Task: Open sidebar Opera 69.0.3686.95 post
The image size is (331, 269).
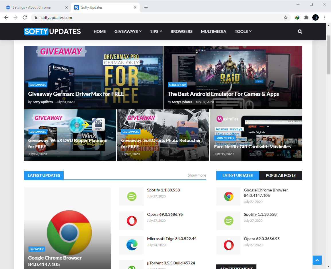Action: pos(262,239)
